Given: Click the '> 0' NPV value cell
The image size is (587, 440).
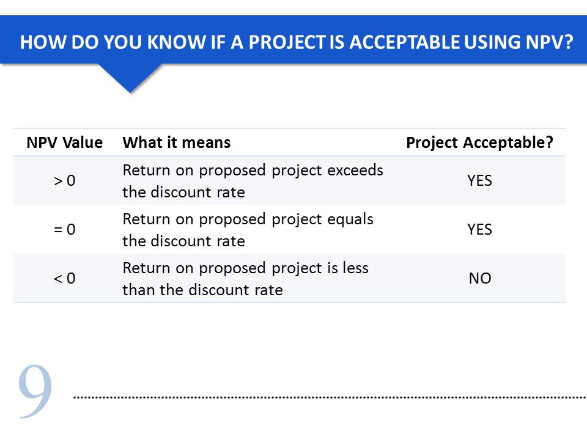Looking at the screenshot, I should [64, 181].
